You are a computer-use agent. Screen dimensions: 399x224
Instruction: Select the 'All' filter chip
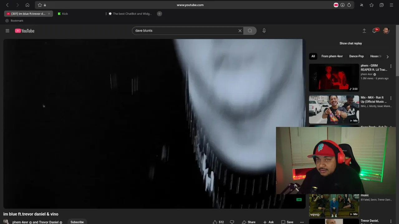313,56
